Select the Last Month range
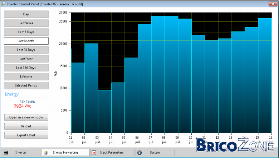Screen dimensions: 279x158 [26, 41]
